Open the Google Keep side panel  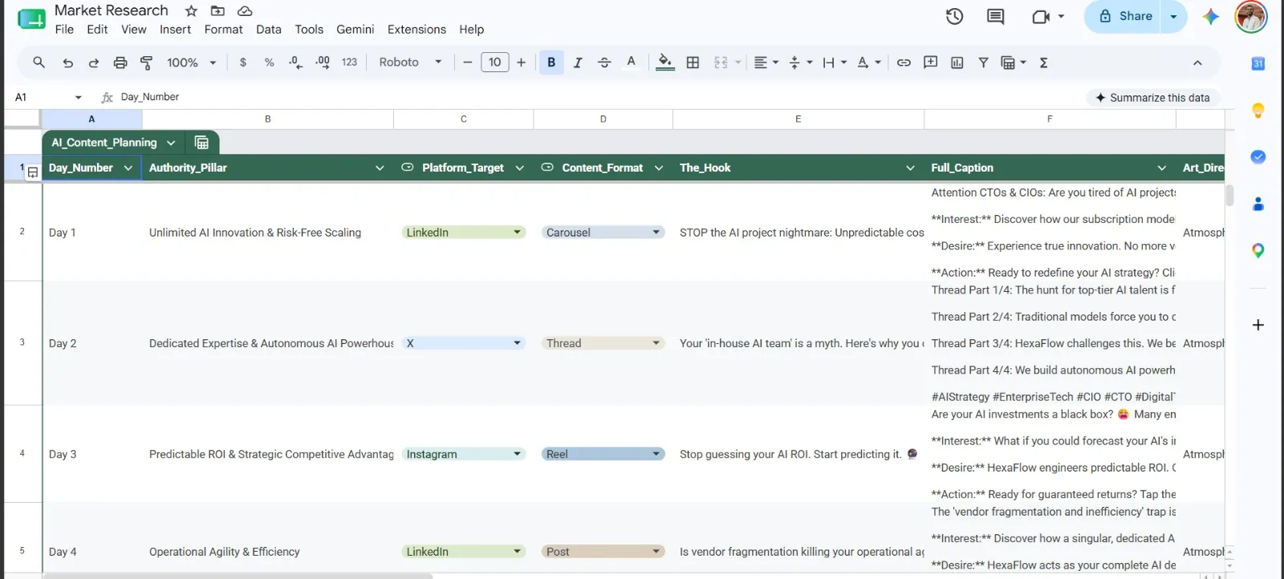[1258, 110]
